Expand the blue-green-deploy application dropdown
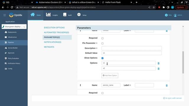The width and height of the screenshot is (189, 106). 14,26
